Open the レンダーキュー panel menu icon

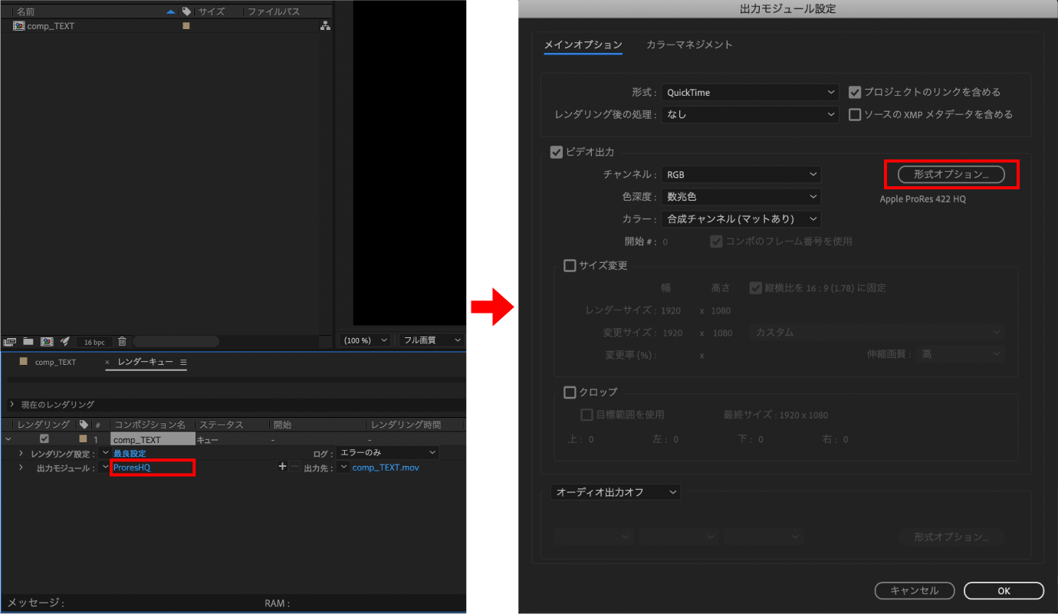[183, 362]
